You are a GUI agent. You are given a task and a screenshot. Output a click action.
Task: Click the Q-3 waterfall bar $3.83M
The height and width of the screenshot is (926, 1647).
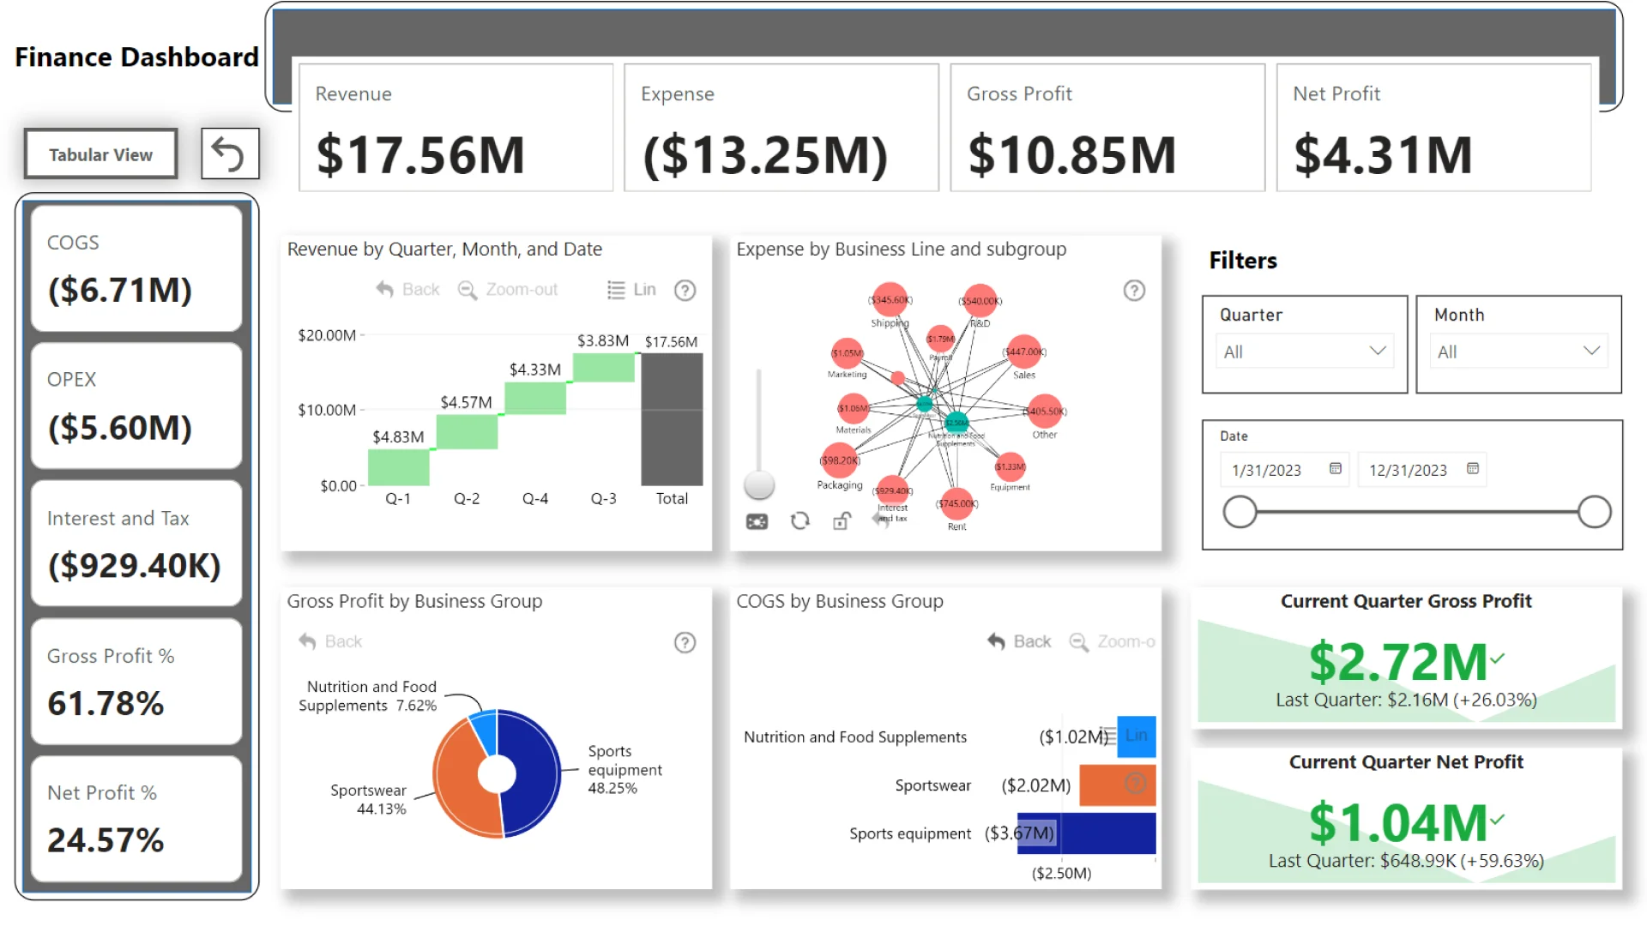[604, 368]
